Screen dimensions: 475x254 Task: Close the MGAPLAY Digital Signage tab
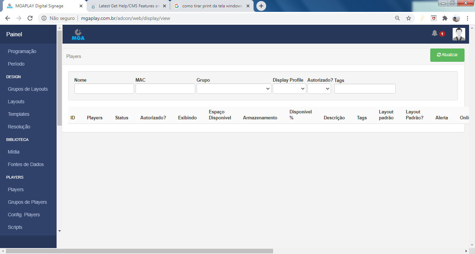pyautogui.click(x=81, y=6)
